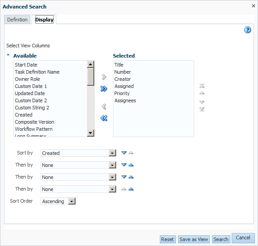Click the Save as View button

point(194,239)
